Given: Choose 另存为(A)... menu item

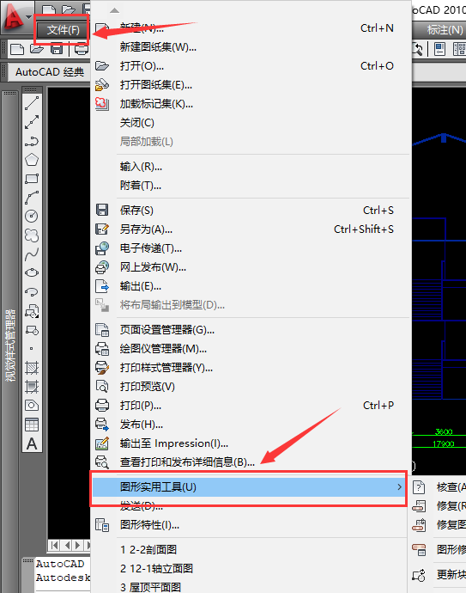Looking at the screenshot, I should 251,229.
